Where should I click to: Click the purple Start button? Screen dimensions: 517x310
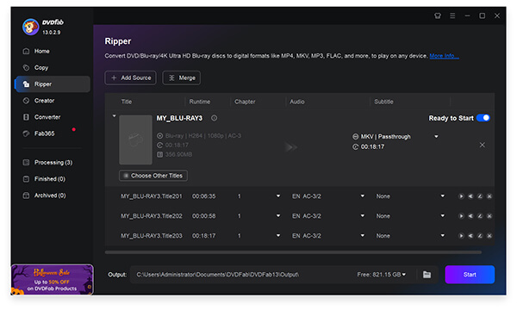point(470,275)
